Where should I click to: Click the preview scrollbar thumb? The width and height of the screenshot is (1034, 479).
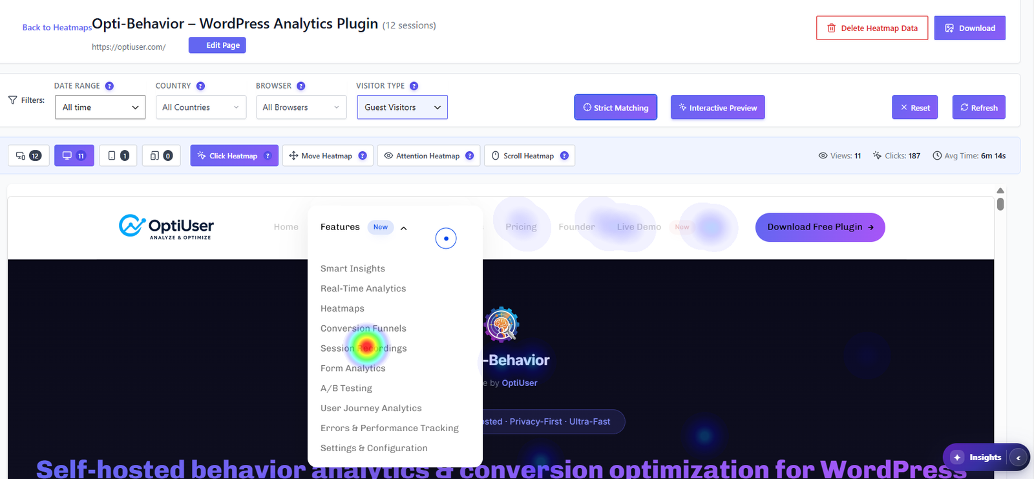tap(1000, 204)
